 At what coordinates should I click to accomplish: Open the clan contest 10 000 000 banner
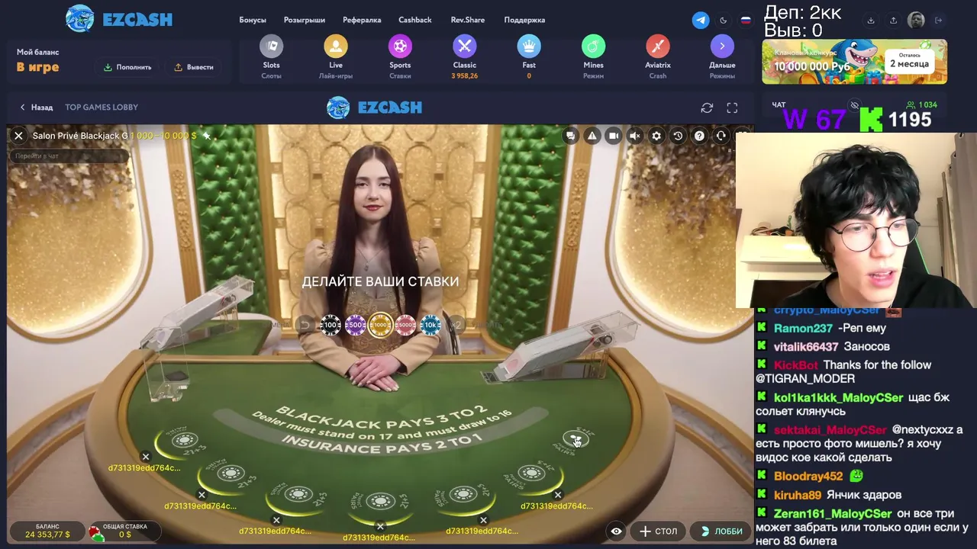click(x=854, y=62)
